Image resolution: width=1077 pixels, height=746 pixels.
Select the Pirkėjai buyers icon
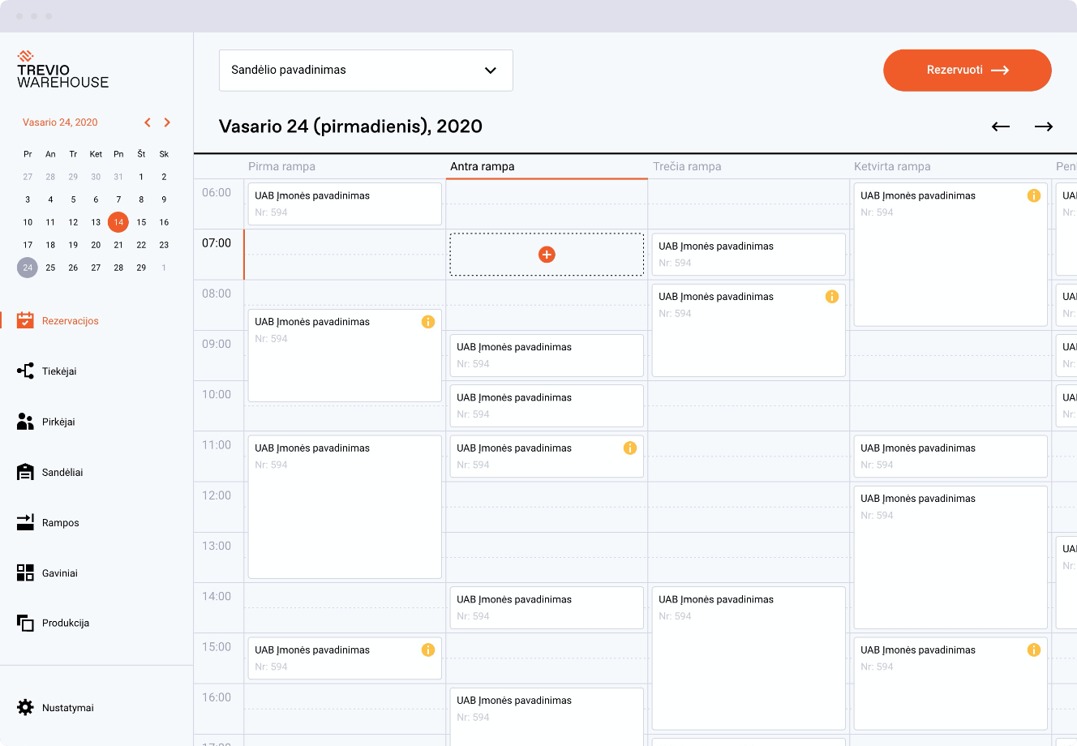[x=25, y=422]
